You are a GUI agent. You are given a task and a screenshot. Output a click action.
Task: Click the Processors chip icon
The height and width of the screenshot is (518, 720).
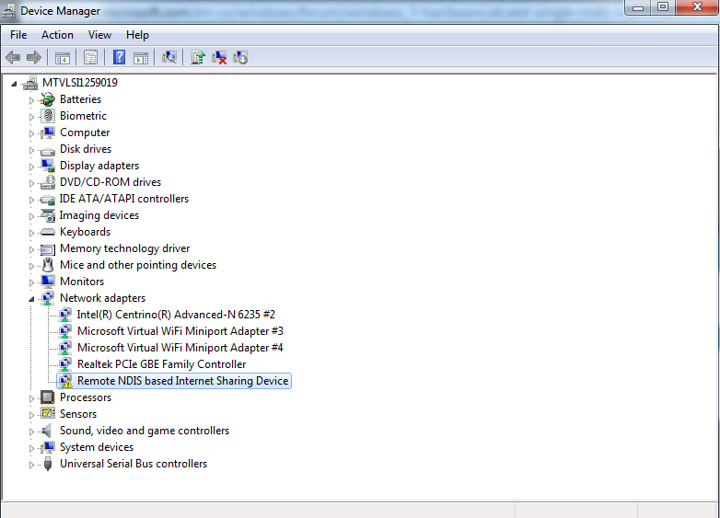[47, 397]
